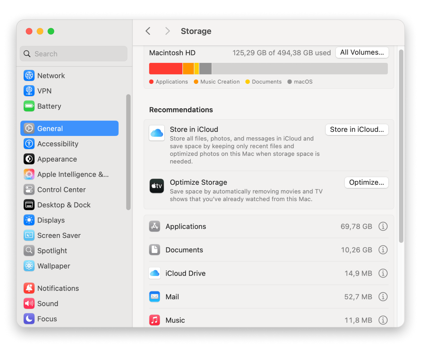This screenshot has height=349, width=421.
Task: Show iCloud Drive storage details info
Action: (x=383, y=273)
